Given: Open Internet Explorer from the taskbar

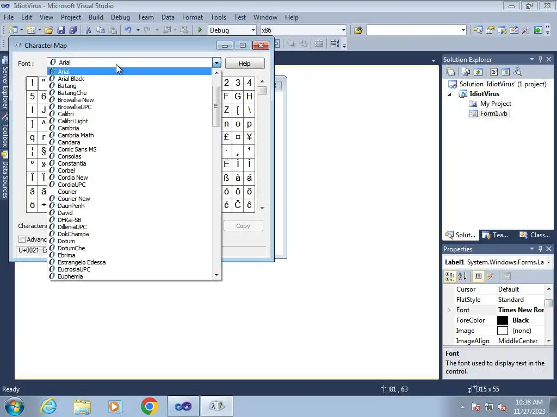Looking at the screenshot, I should [48, 406].
